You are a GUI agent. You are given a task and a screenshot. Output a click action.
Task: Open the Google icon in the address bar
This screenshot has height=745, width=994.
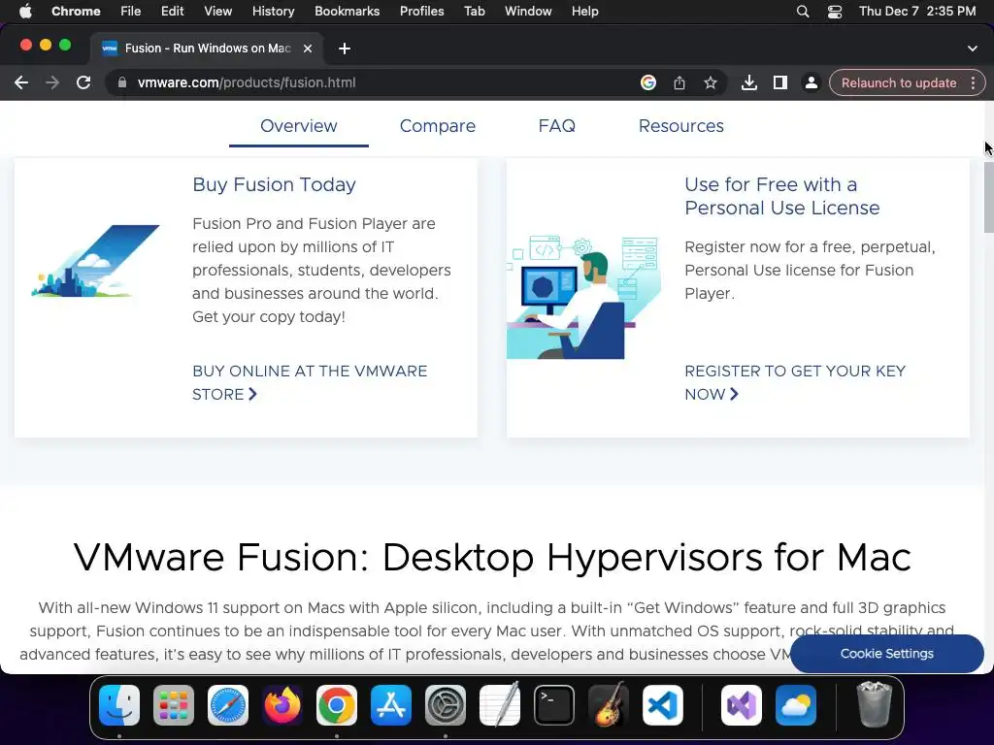tap(647, 83)
